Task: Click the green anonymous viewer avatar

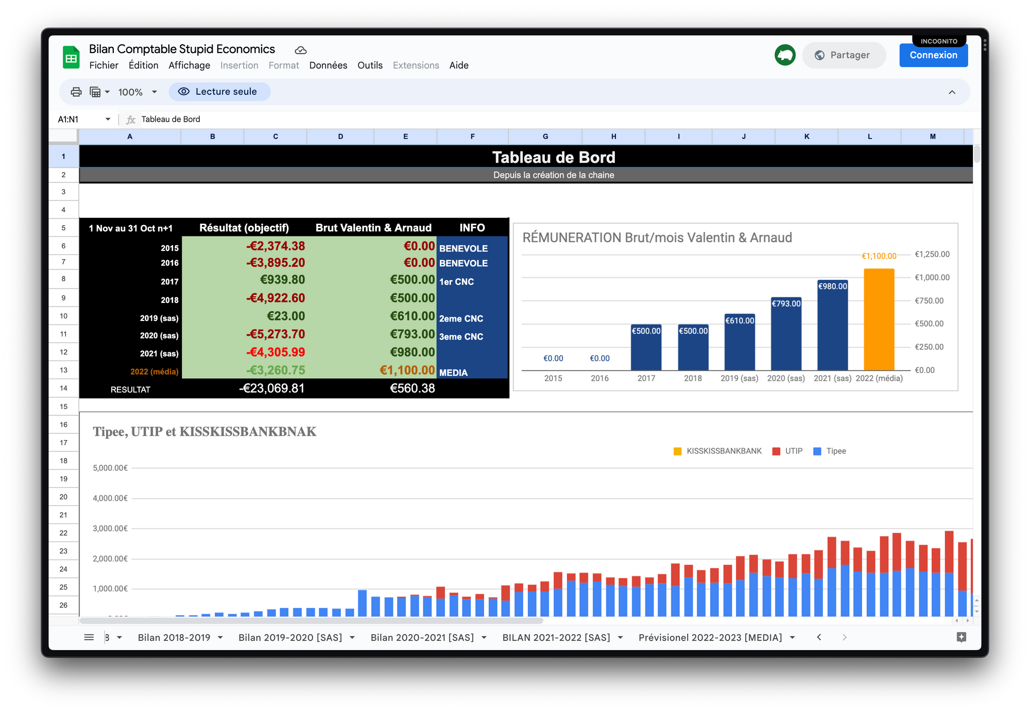Action: pos(785,55)
